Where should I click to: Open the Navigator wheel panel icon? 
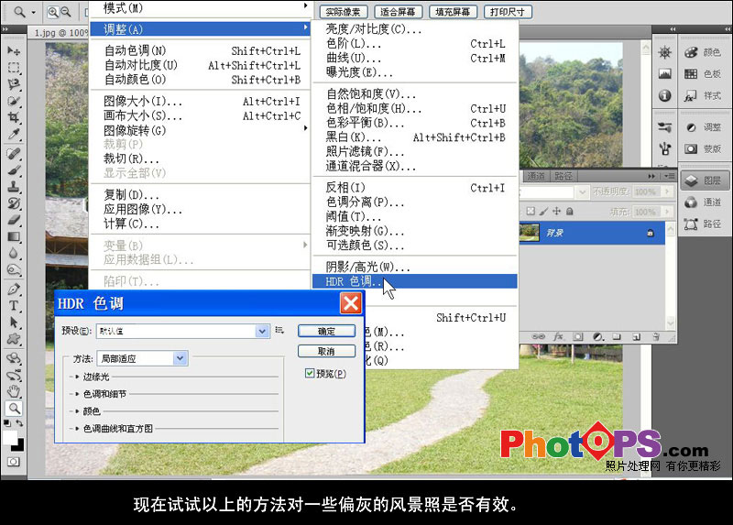[x=665, y=52]
